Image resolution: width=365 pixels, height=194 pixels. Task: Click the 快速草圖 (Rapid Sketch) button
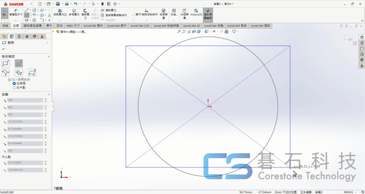point(184,14)
